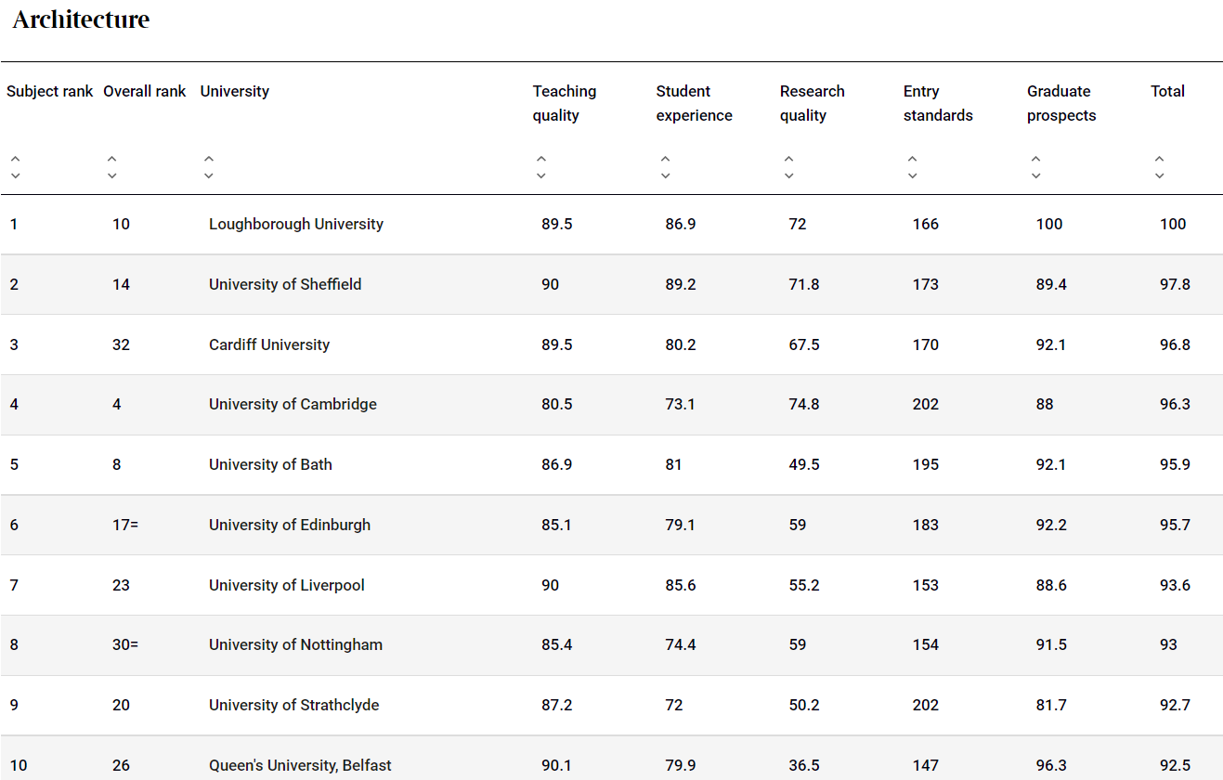This screenshot has height=780, width=1223.
Task: Sort Graduate prospects descending with down arrow
Action: pos(1035,175)
